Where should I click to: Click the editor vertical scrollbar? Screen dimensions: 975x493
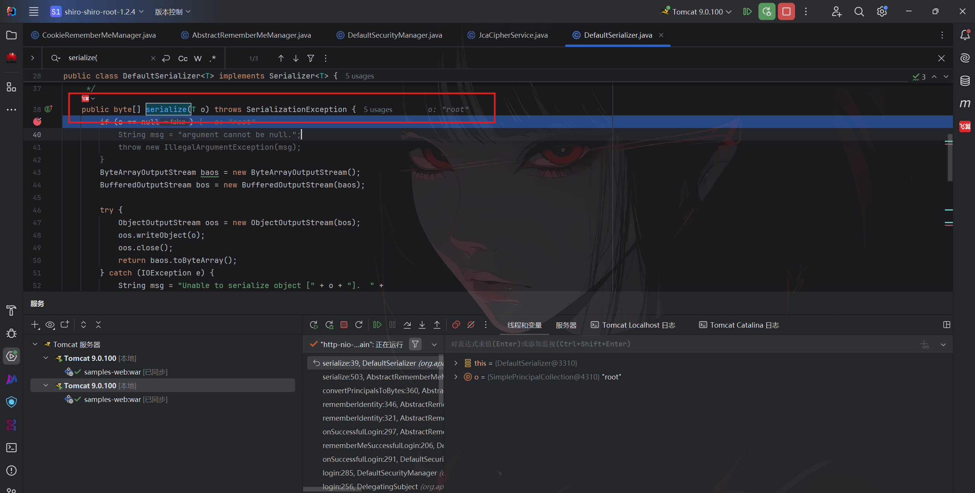click(x=949, y=158)
